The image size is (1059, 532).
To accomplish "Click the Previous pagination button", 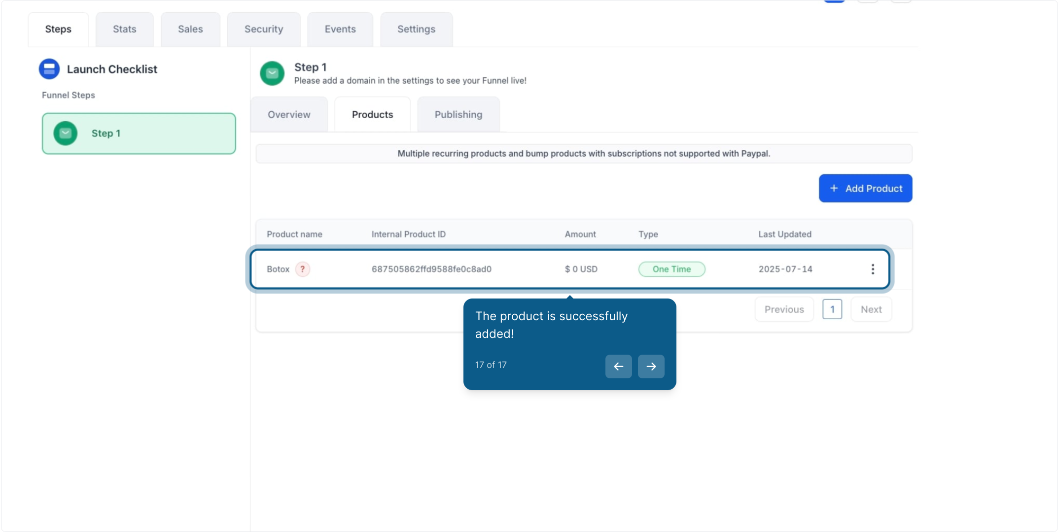I will pos(784,309).
